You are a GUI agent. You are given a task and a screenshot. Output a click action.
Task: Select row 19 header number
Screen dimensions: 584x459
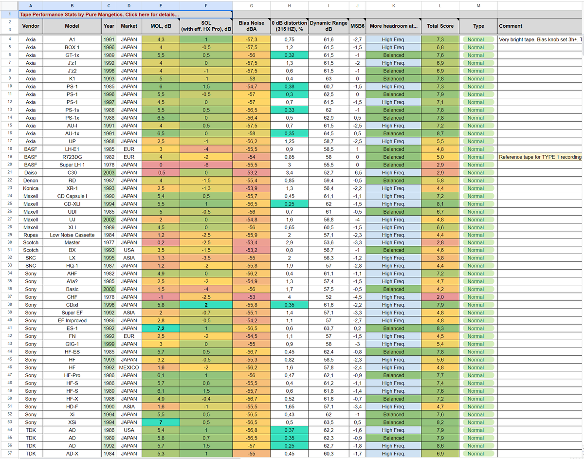[x=9, y=157]
